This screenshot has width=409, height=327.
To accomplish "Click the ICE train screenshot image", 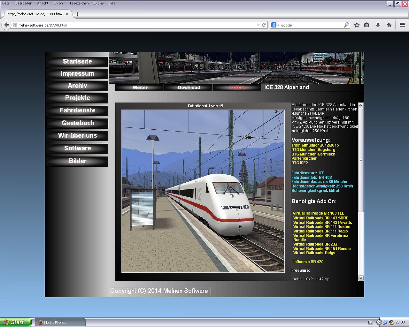I will (203, 191).
